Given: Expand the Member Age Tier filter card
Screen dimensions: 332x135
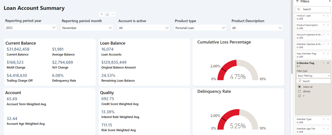Looking at the screenshot, I should coord(324,129).
